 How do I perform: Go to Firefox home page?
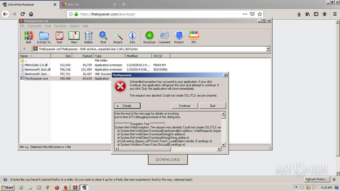(x=31, y=14)
